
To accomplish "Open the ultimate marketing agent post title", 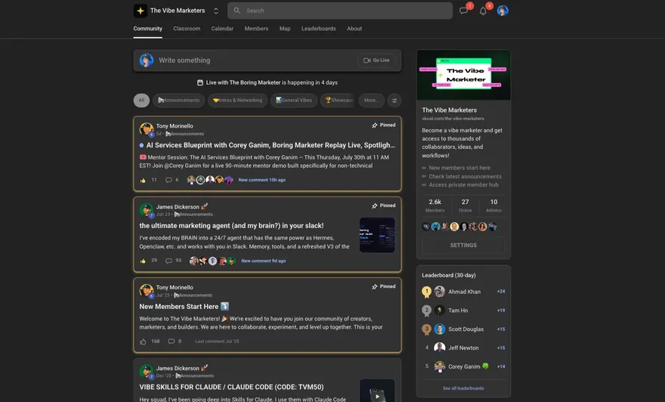I will click(x=231, y=226).
